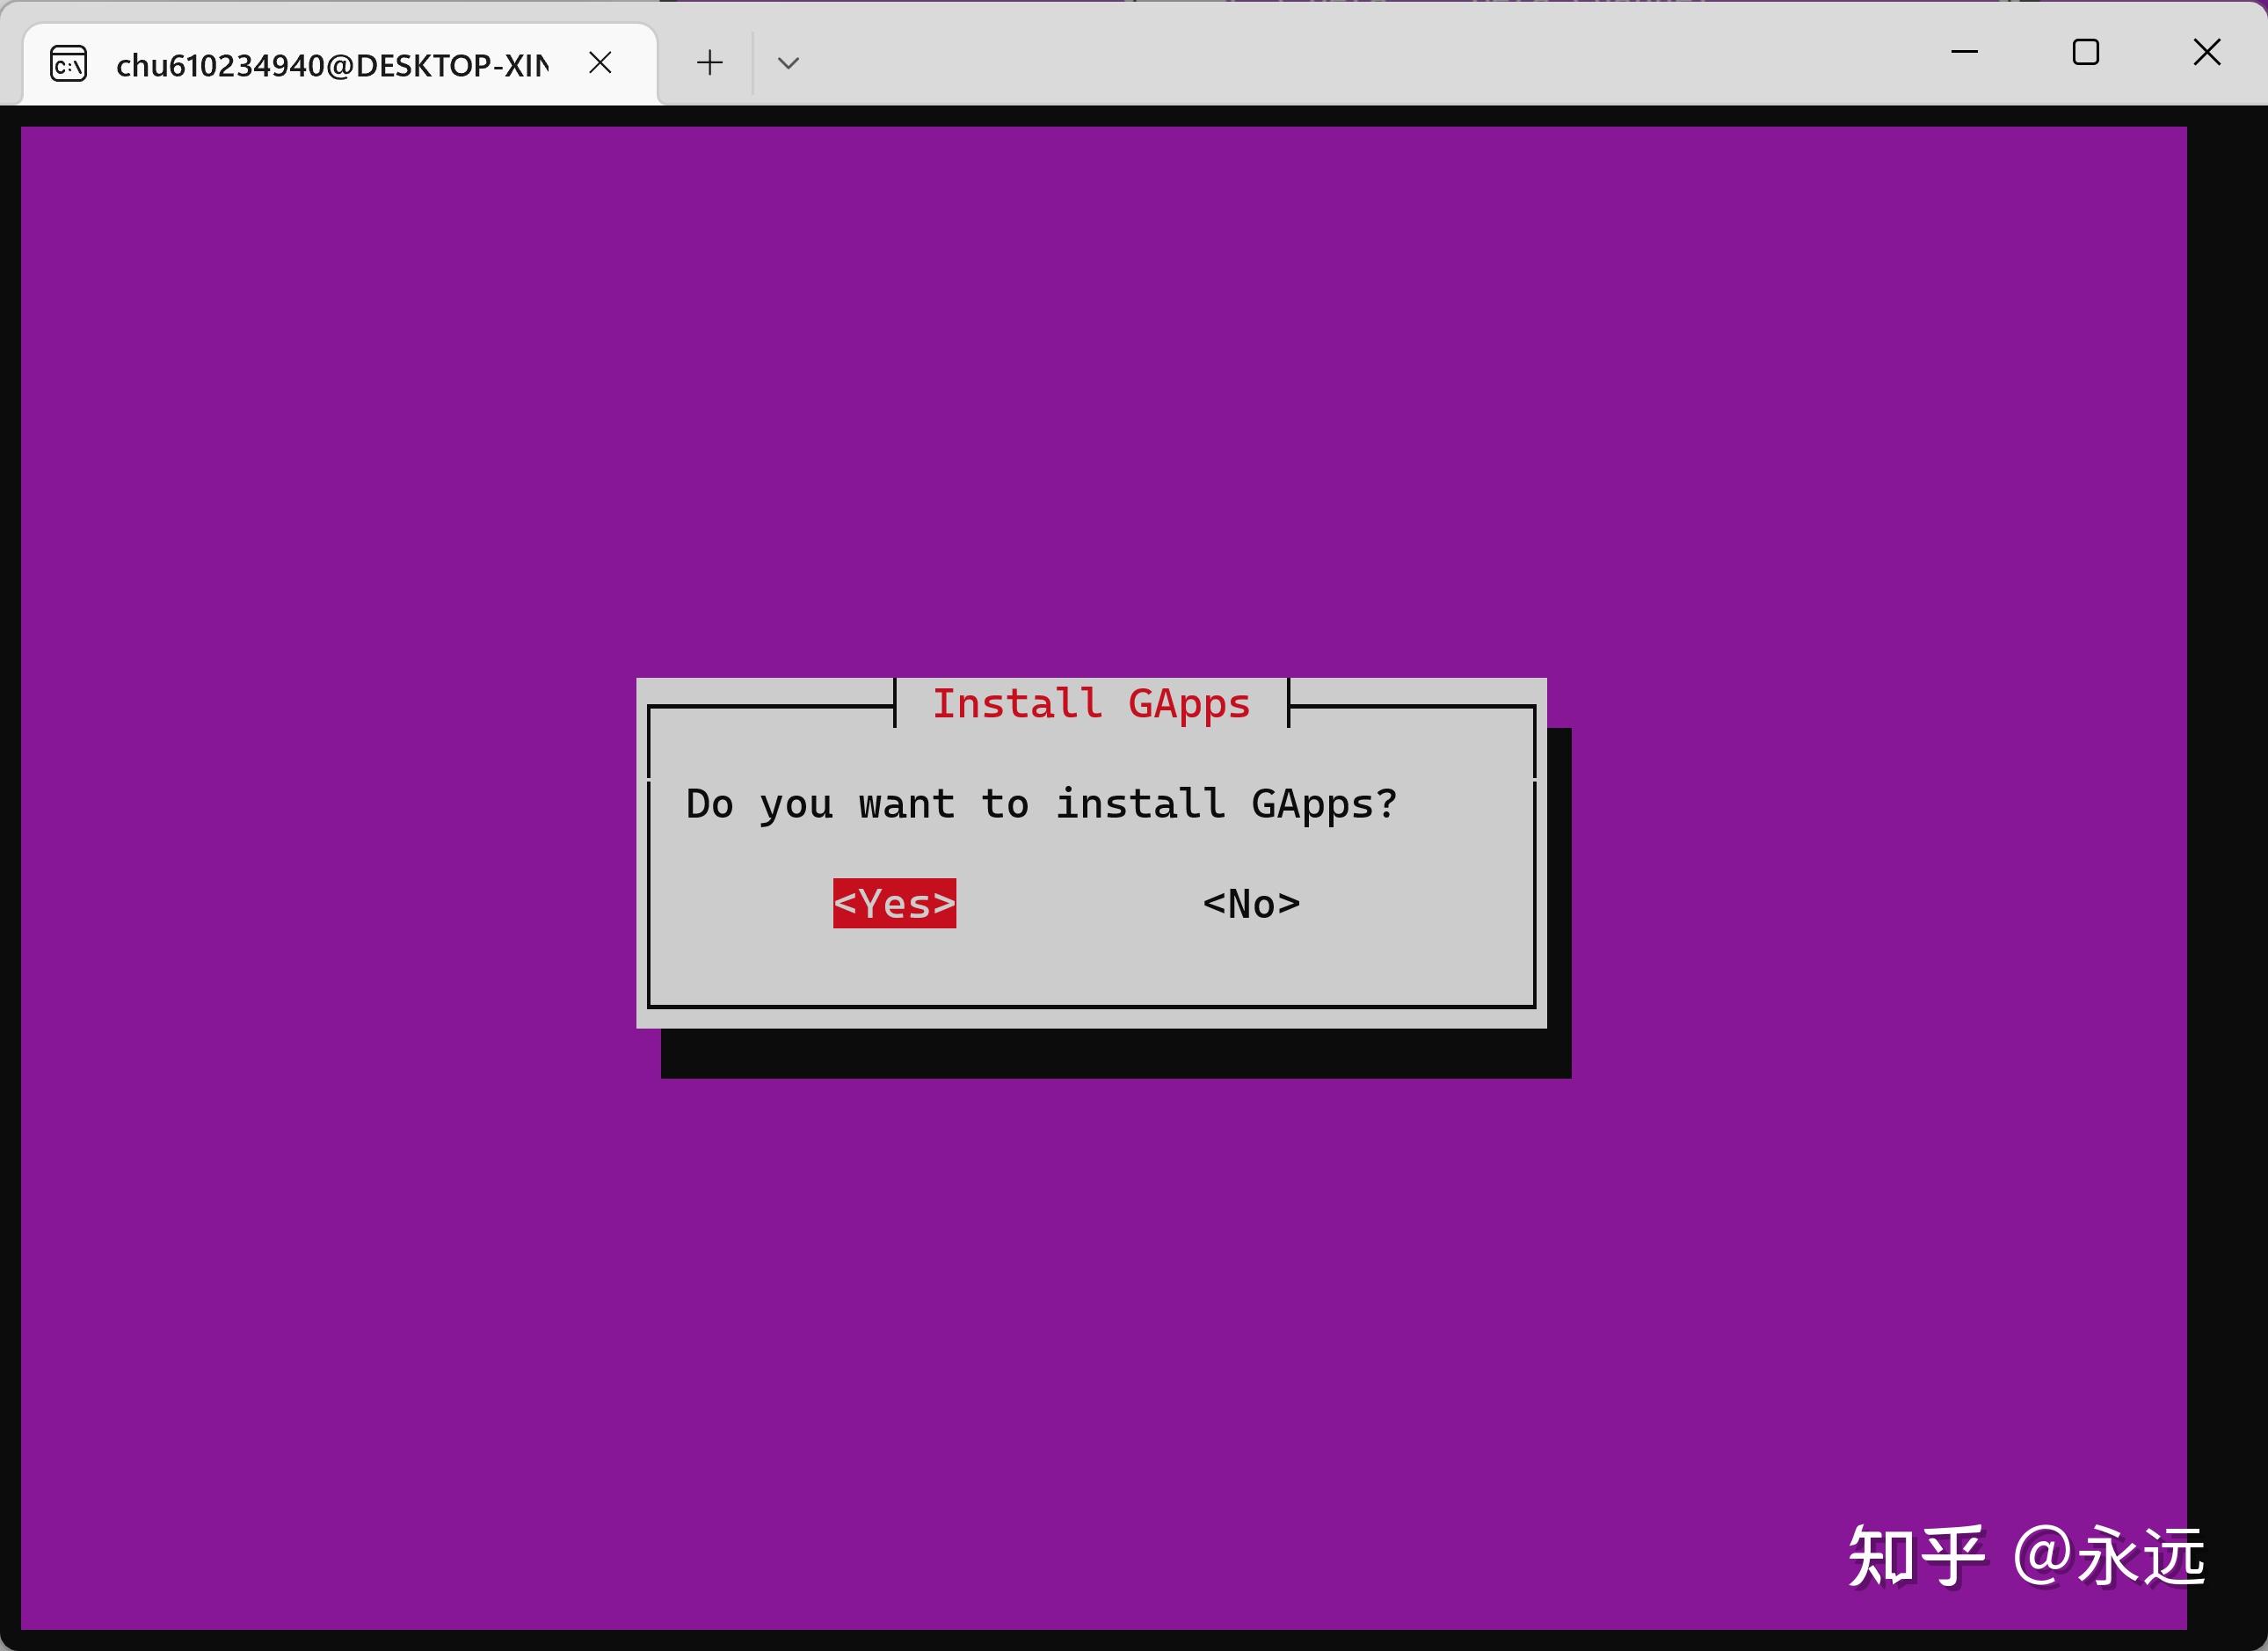Click the word GApps? in the question
Image resolution: width=2268 pixels, height=1651 pixels.
coord(1323,804)
